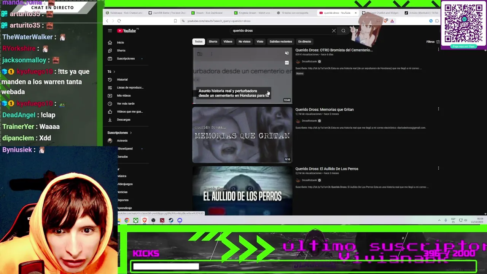Screen dimensions: 487x274
Task: Open DrossRotzank channel under Memorias que Gritan
Action: [309, 121]
